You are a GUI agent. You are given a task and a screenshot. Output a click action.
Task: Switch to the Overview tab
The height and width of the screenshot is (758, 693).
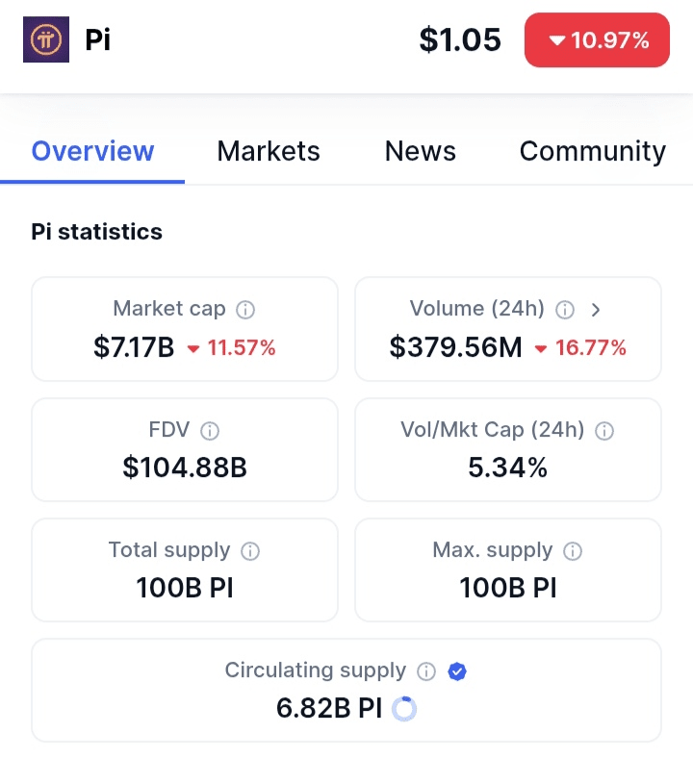(92, 151)
